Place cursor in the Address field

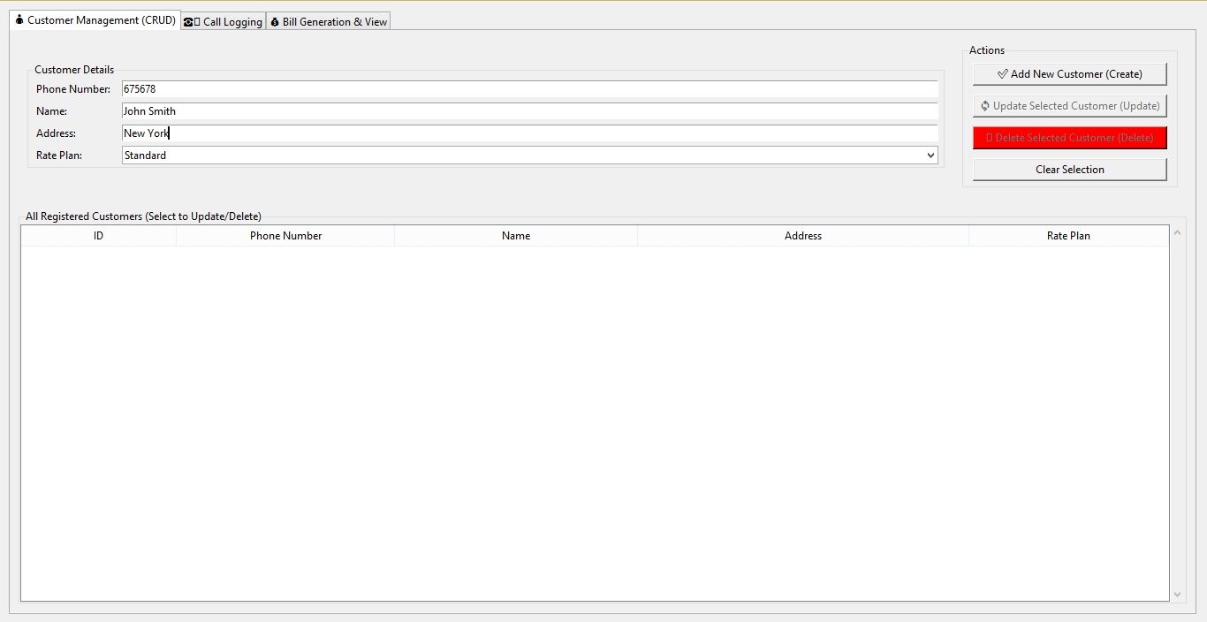(528, 133)
